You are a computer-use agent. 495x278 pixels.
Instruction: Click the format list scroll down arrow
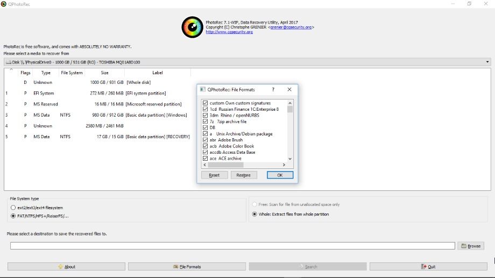(290, 159)
